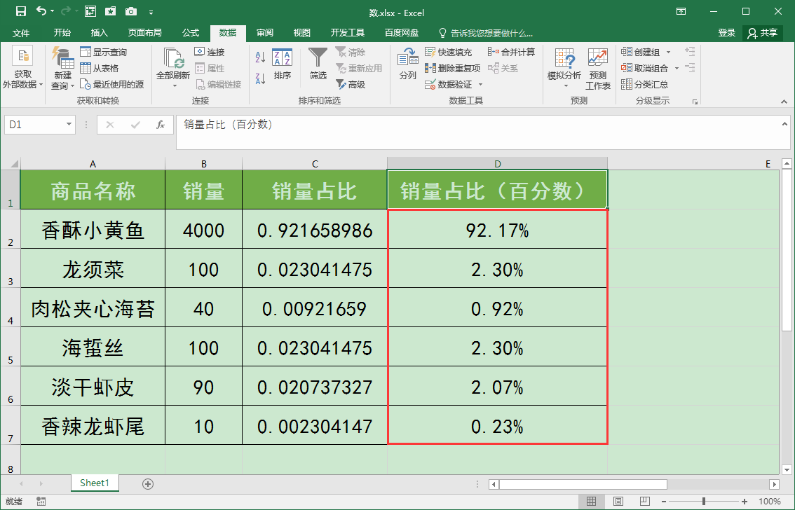Click 高级 advanced filter

click(x=351, y=84)
